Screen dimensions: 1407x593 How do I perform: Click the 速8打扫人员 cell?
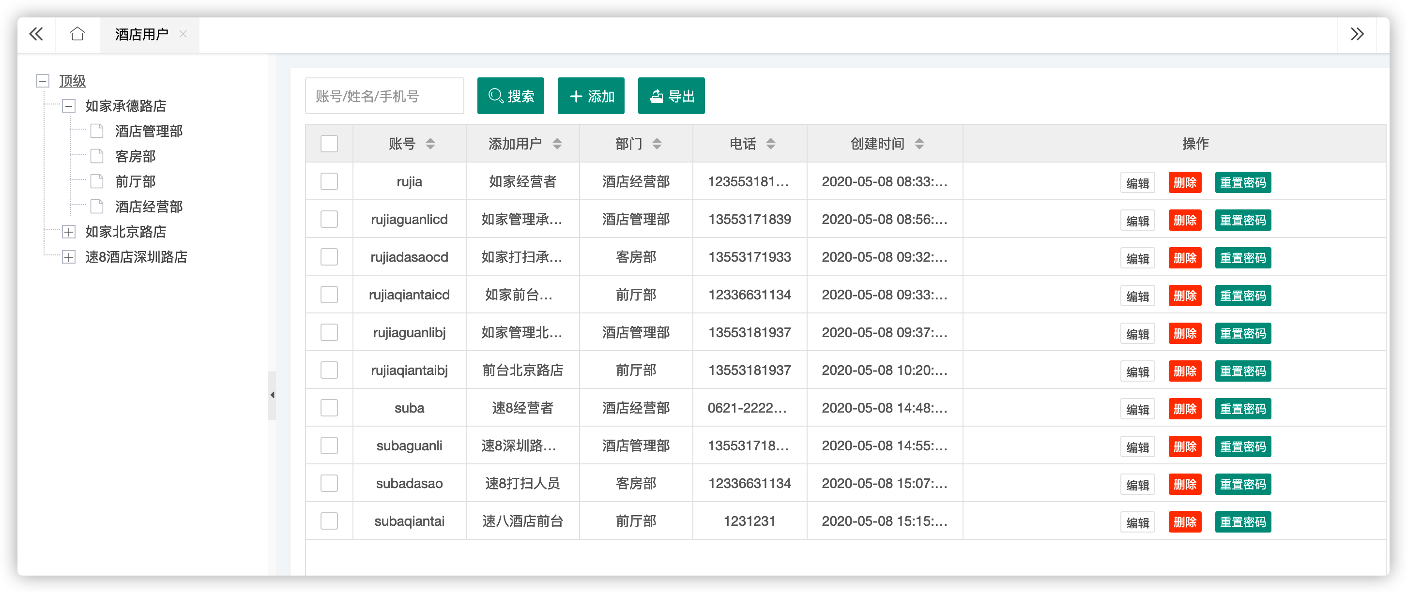[x=523, y=483]
